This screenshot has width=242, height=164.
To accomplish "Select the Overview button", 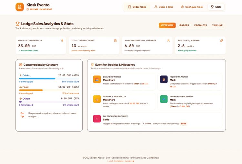I will [x=167, y=25].
